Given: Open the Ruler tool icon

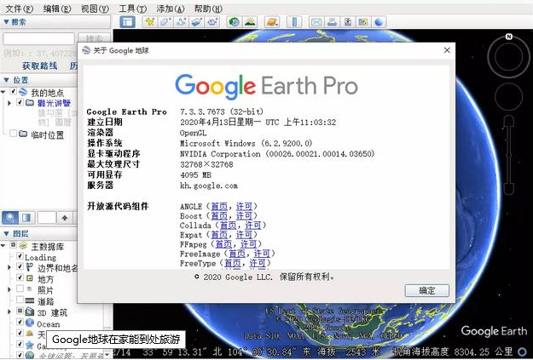Looking at the screenshot, I should pos(294,22).
